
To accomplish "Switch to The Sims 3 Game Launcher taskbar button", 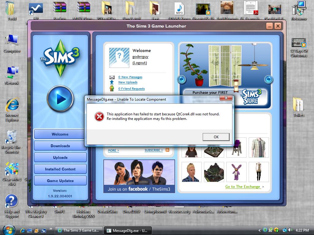I will 79,230.
